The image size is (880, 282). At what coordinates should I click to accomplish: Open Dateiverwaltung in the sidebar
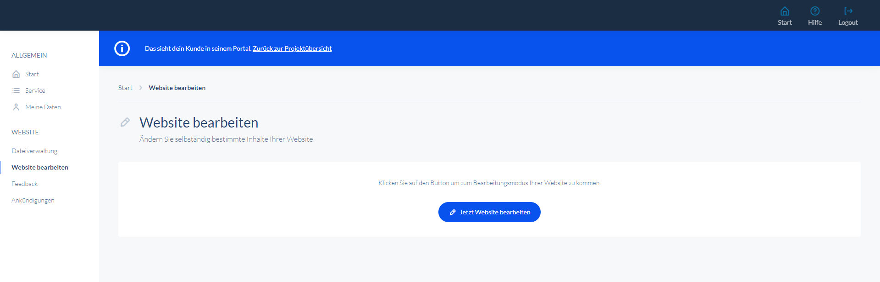34,151
